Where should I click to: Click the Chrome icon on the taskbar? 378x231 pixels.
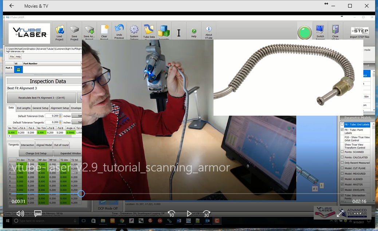coord(122,221)
